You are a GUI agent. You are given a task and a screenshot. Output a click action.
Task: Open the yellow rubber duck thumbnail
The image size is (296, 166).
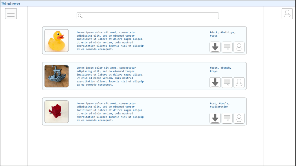(x=56, y=41)
